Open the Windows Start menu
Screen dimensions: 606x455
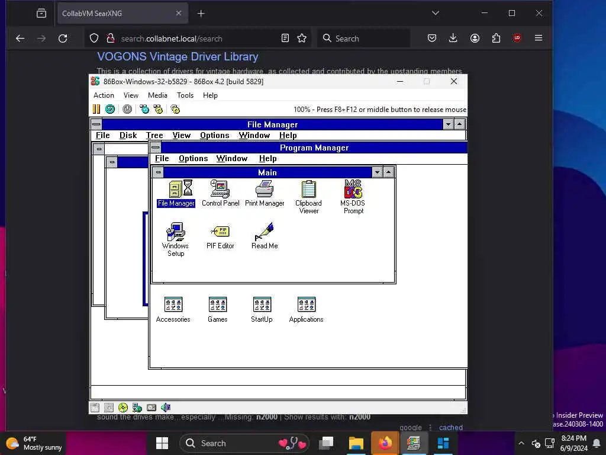pos(162,443)
